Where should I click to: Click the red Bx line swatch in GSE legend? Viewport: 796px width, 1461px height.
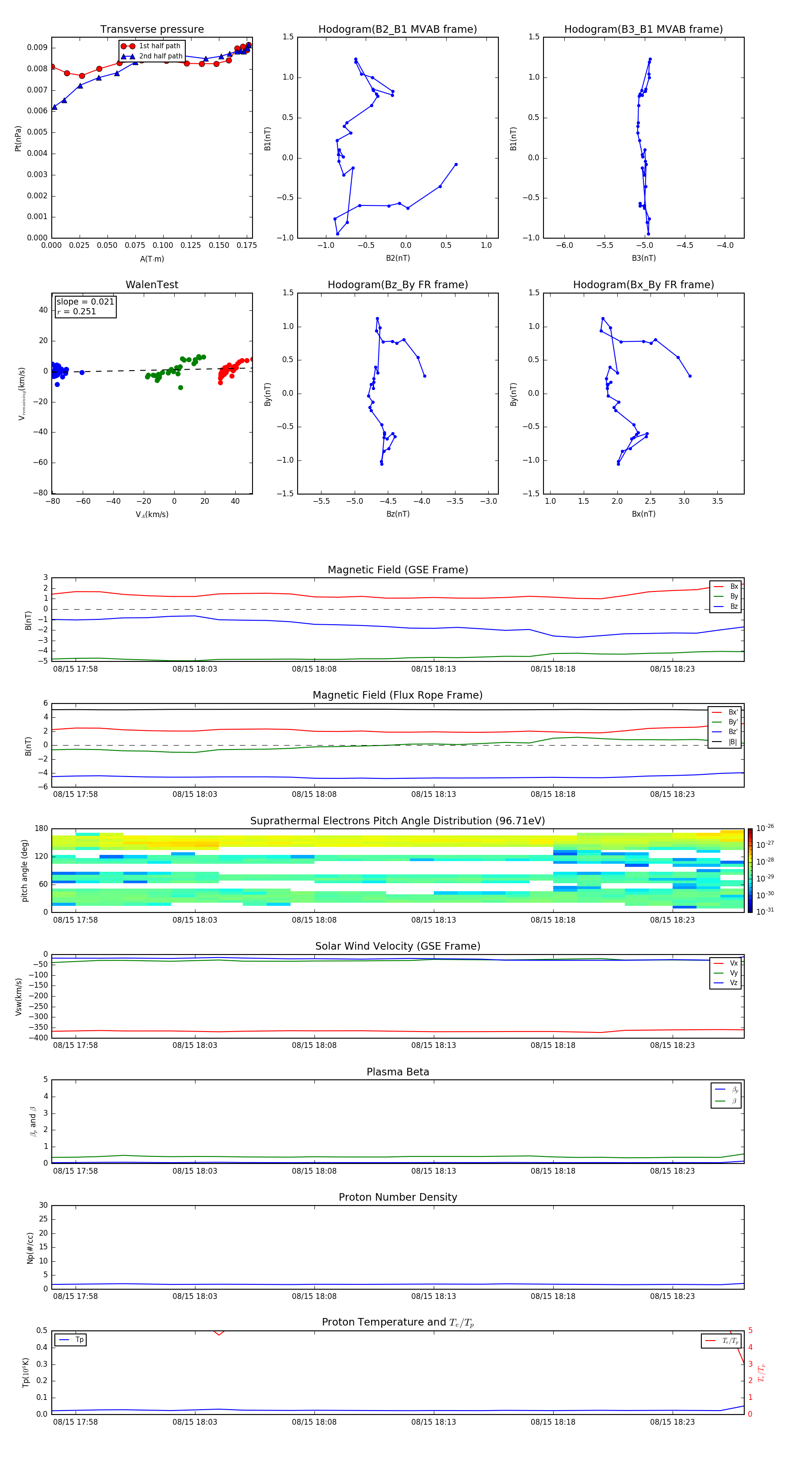(x=718, y=587)
